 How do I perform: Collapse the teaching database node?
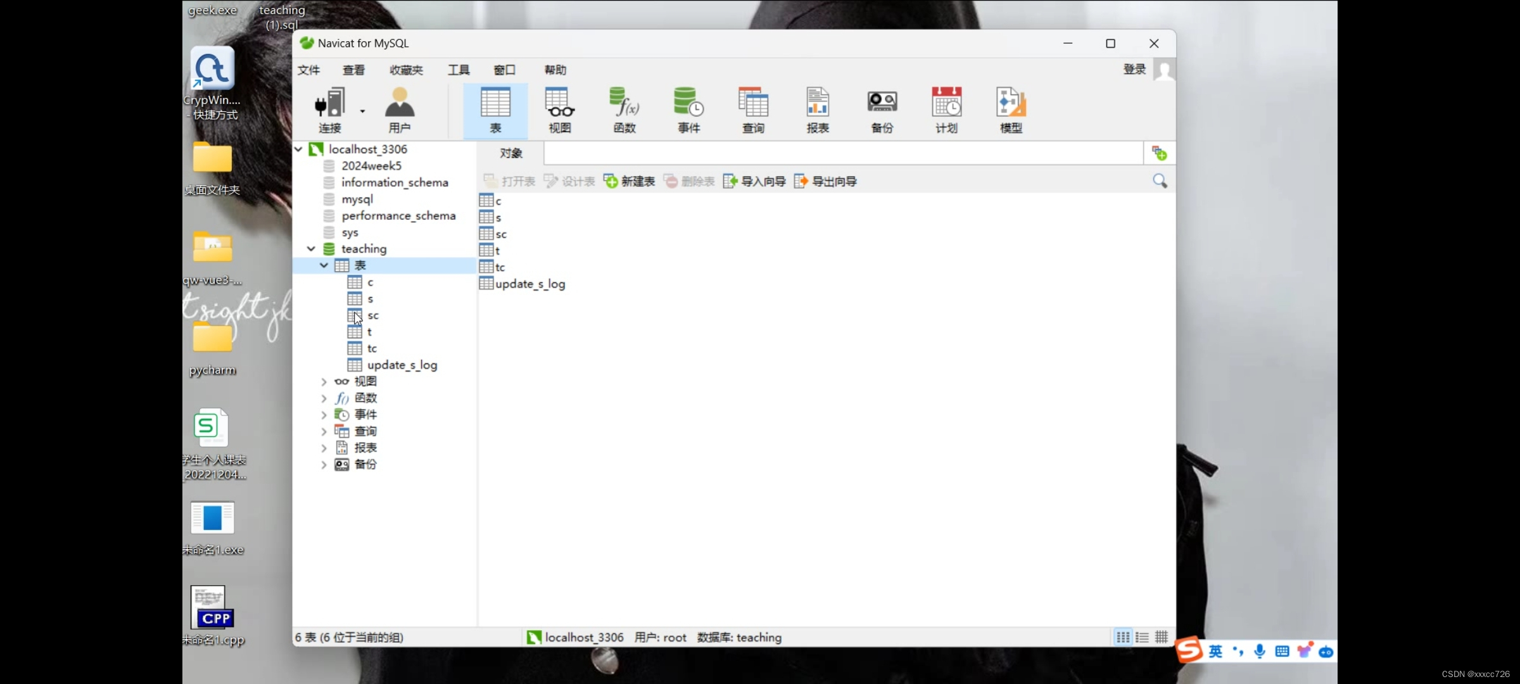point(311,248)
